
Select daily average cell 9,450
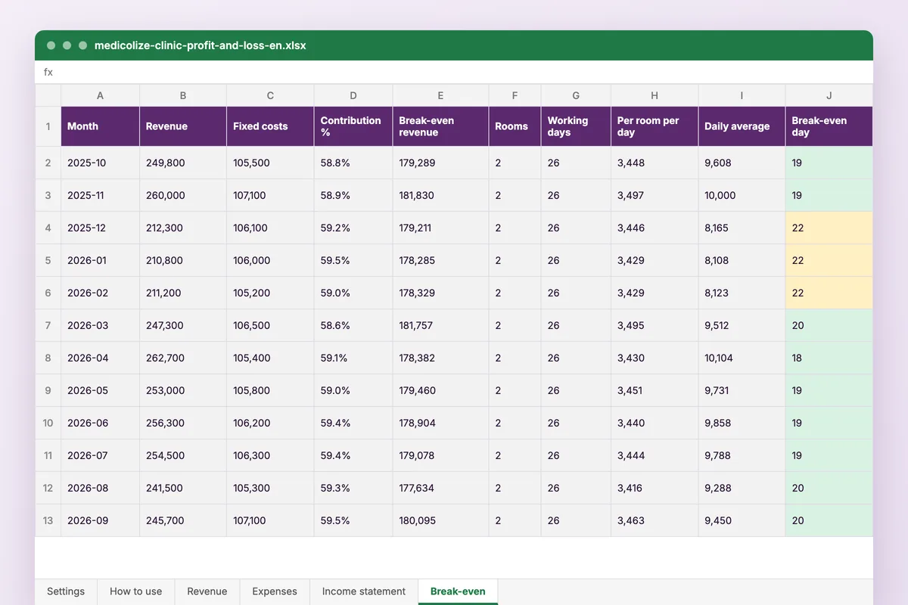coord(742,520)
